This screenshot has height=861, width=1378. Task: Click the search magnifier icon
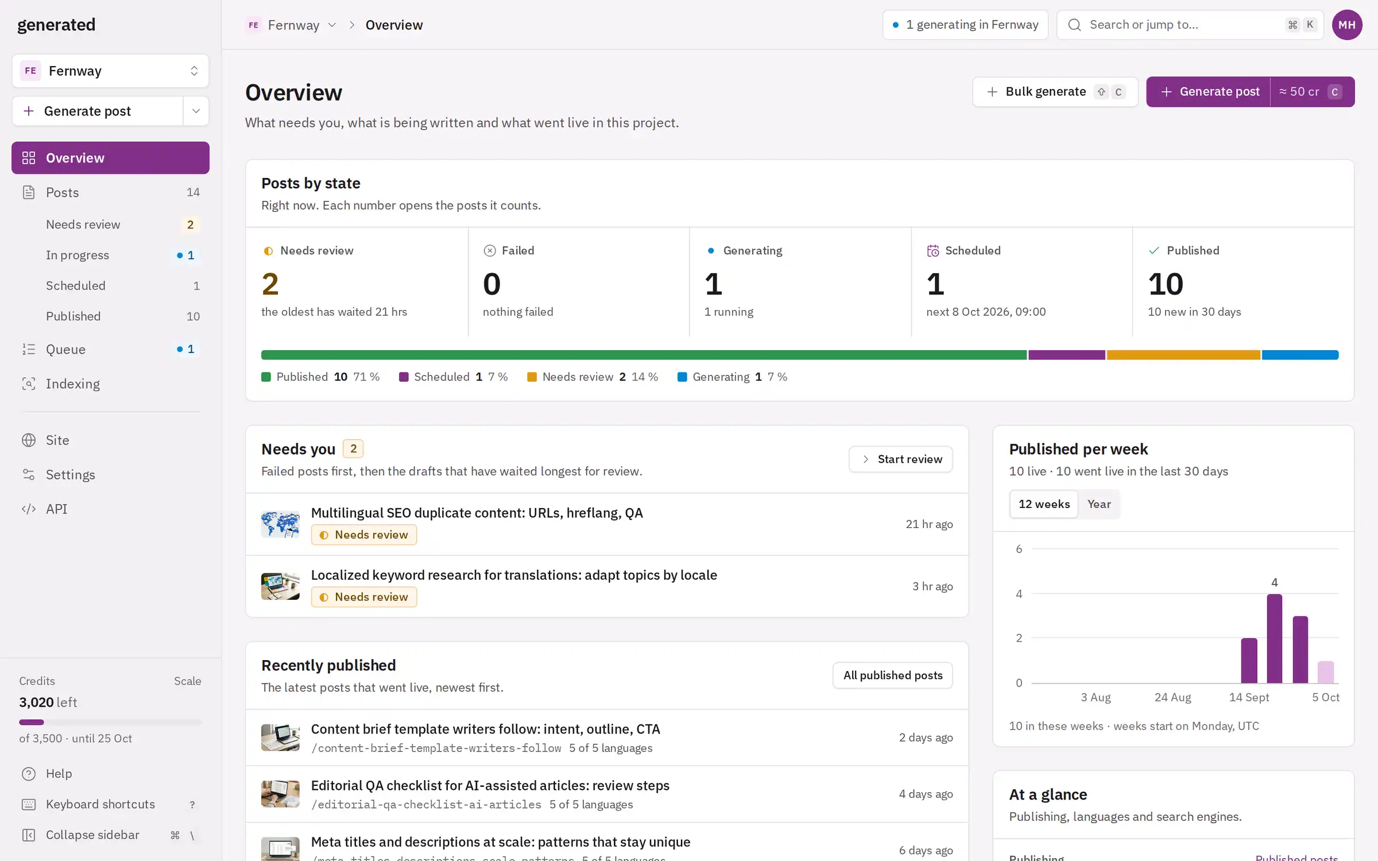pos(1074,25)
